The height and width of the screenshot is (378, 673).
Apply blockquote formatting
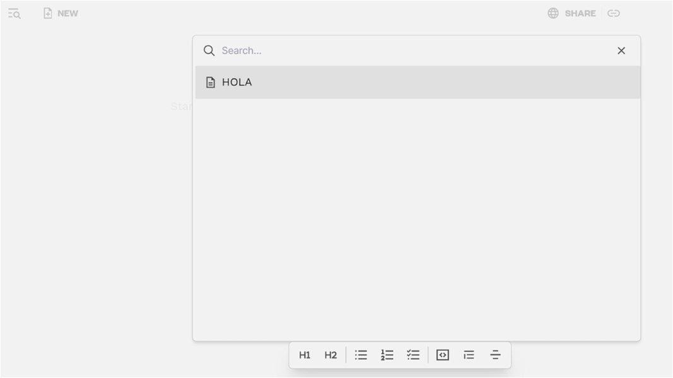click(469, 355)
